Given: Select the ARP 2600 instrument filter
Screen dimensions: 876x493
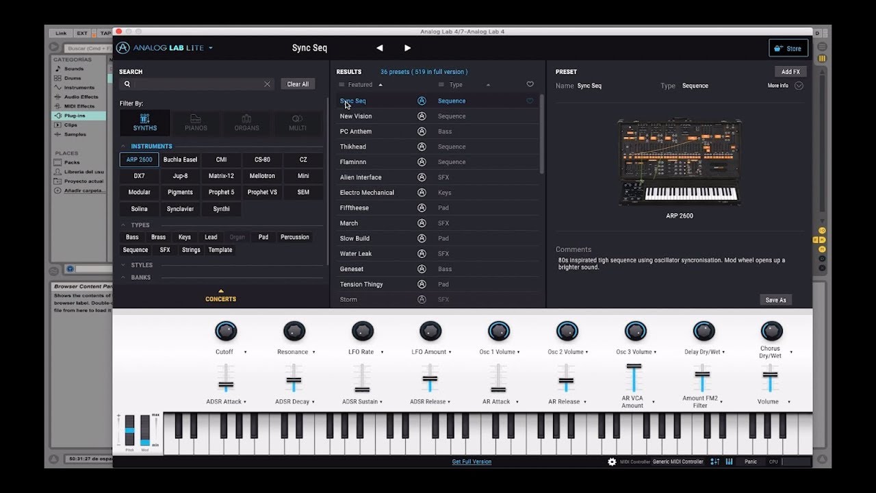Looking at the screenshot, I should tap(139, 160).
